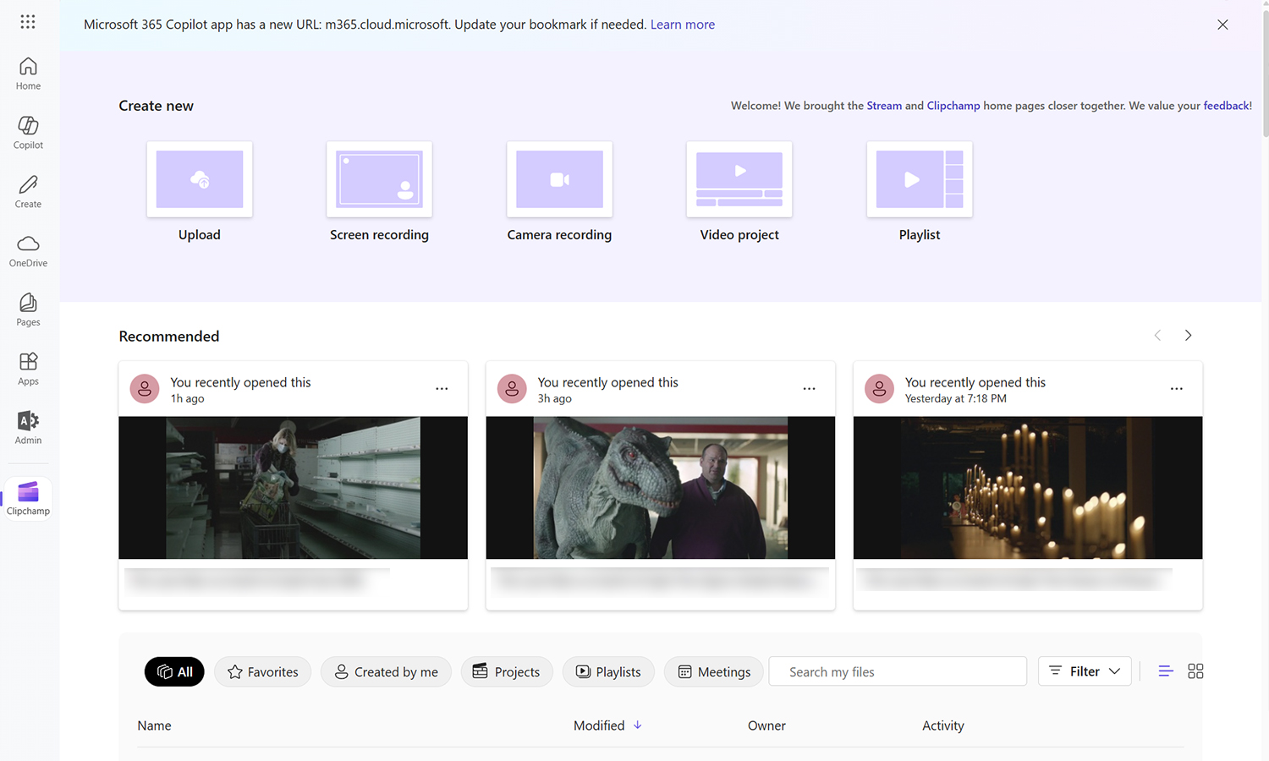The height and width of the screenshot is (761, 1269).
Task: Open the supermarket shelves video thumbnail
Action: (x=293, y=488)
